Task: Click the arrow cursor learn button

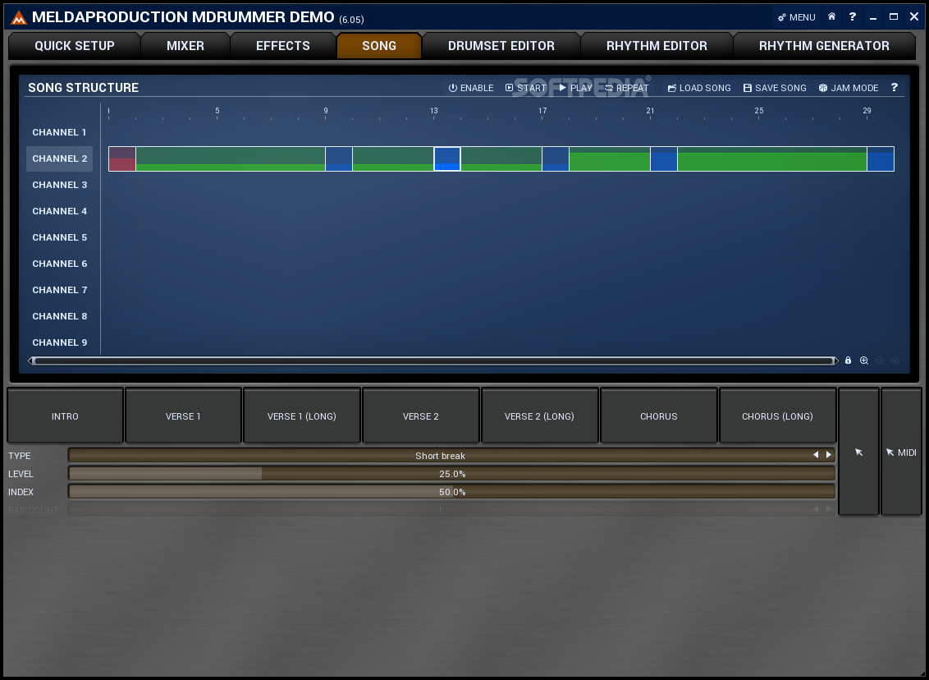Action: click(858, 452)
